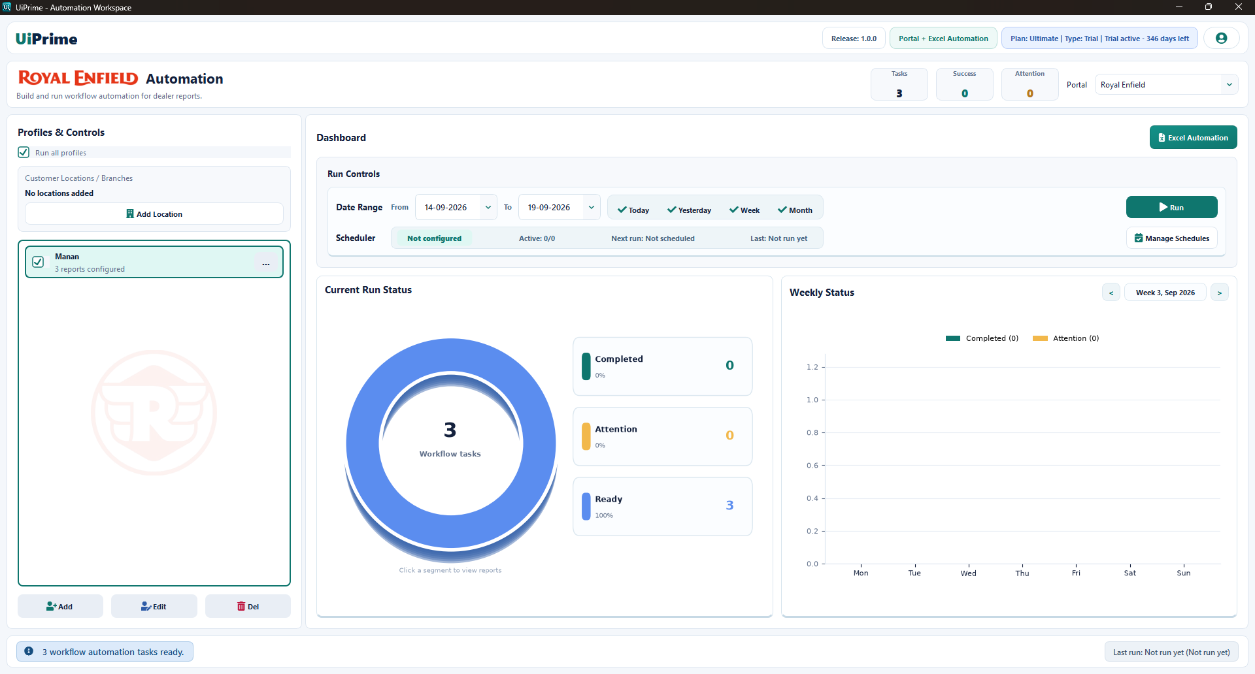The image size is (1255, 674).
Task: Click orange Attention color bar
Action: [586, 436]
